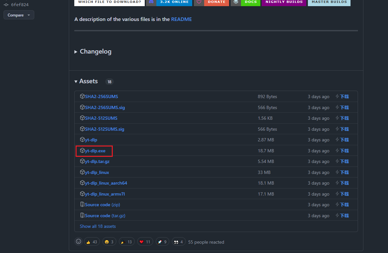Download yt-dlp.tar.gz
This screenshot has height=253, width=388.
coord(97,161)
